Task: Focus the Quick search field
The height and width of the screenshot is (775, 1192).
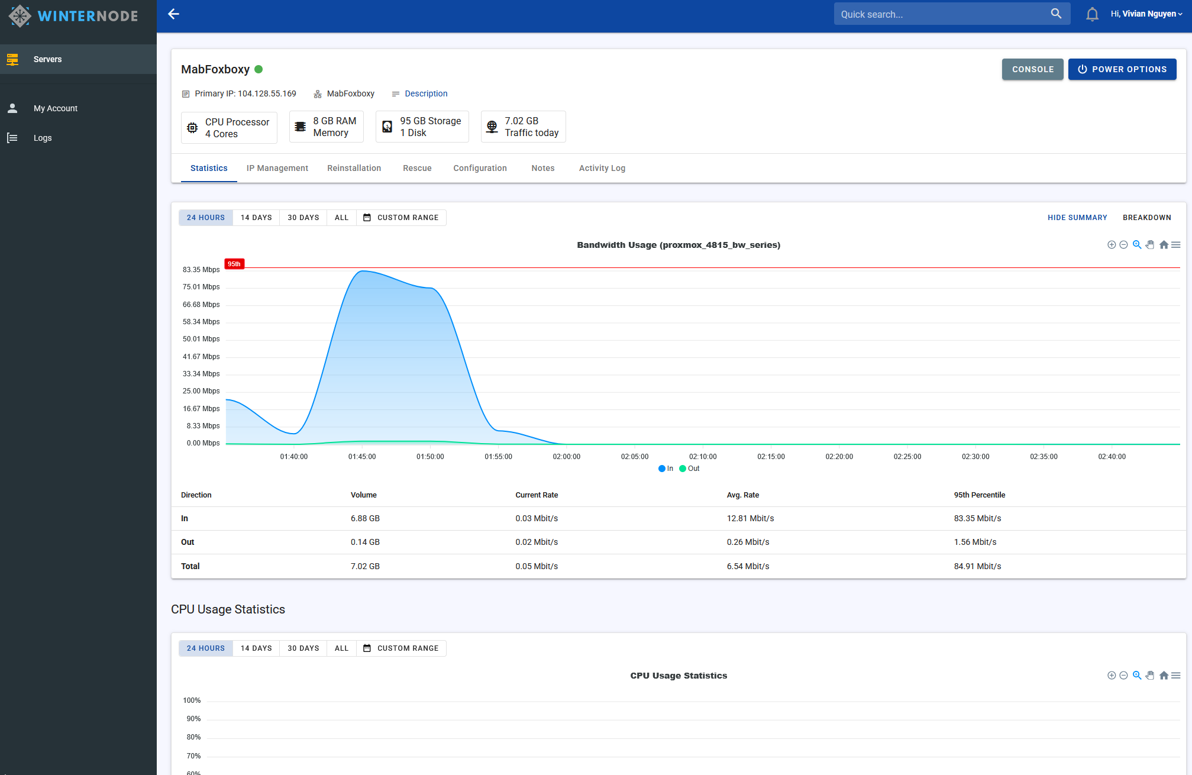Action: coord(941,14)
